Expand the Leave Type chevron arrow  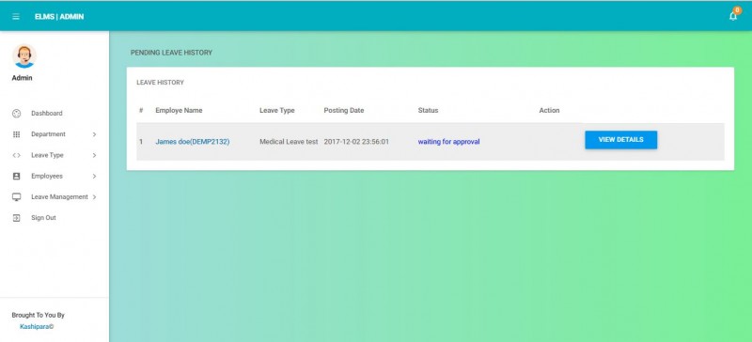click(95, 155)
